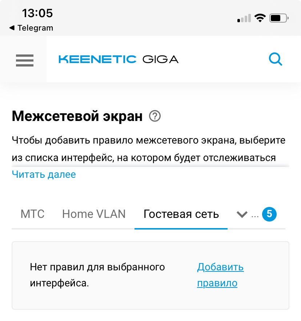Expand the description with Читать далее

point(44,175)
